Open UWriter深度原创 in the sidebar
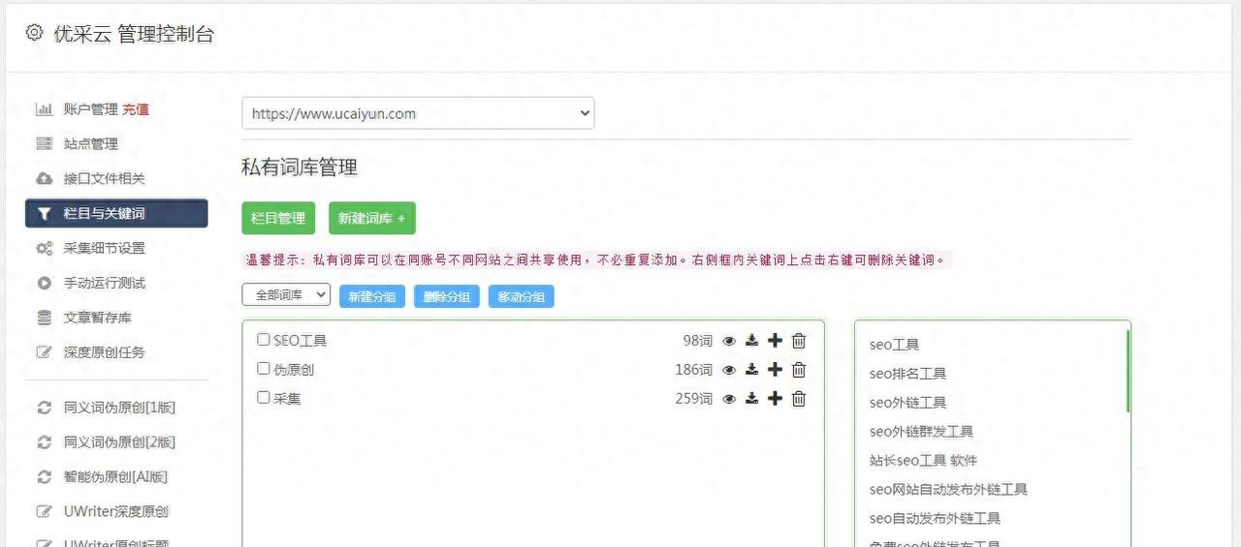 pyautogui.click(x=116, y=511)
